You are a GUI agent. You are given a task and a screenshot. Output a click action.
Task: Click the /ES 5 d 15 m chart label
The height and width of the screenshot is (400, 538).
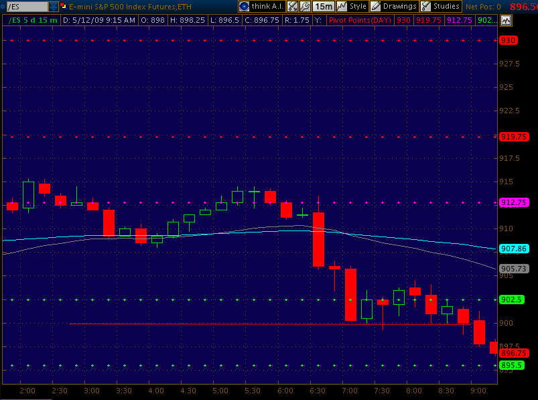tap(32, 20)
